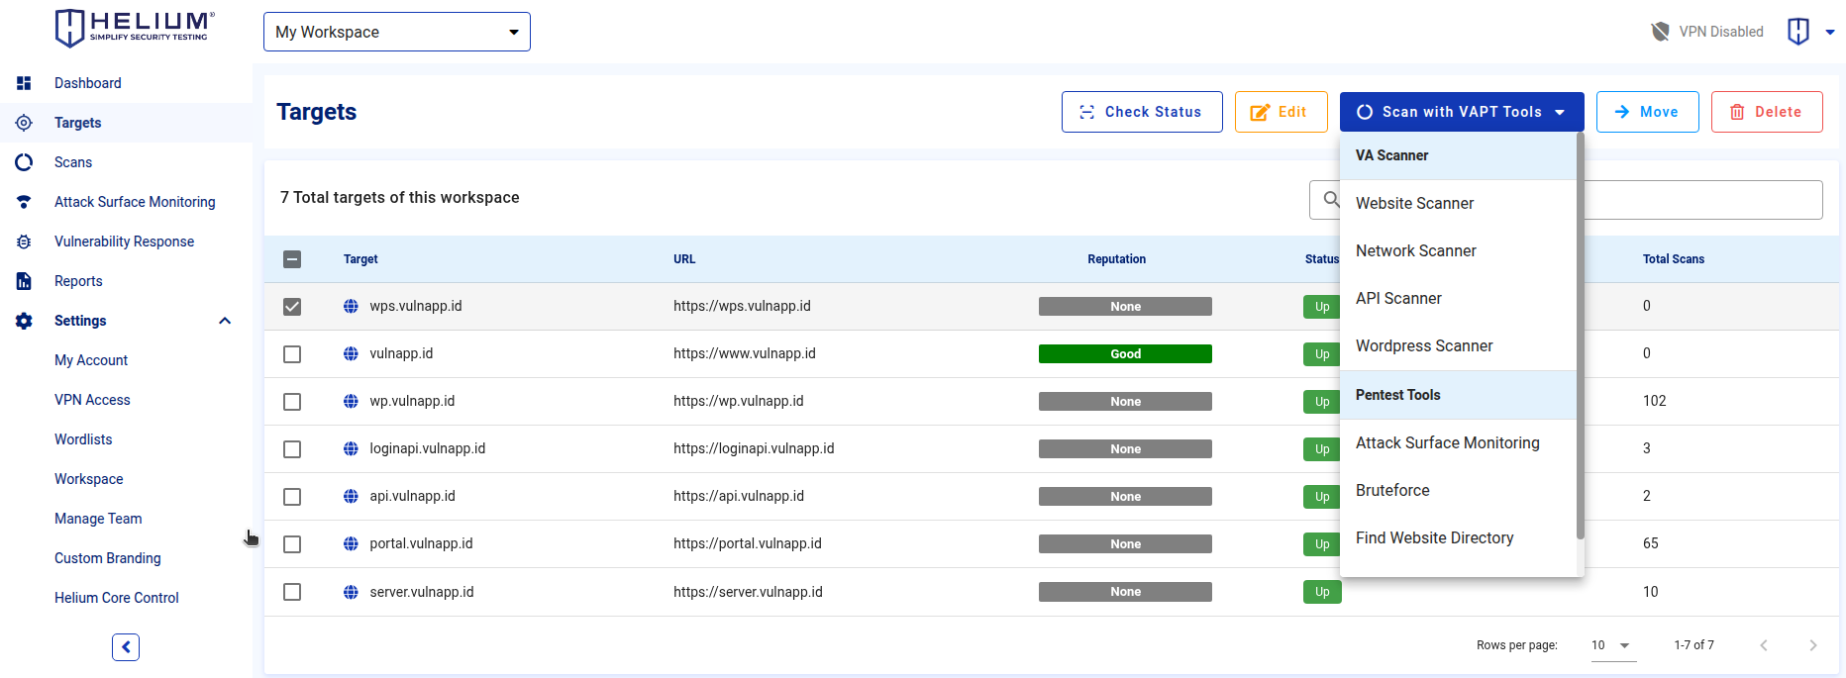Screen dimensions: 1846x678
Task: Click the Scans circular icon in sidebar
Action: coord(24,162)
